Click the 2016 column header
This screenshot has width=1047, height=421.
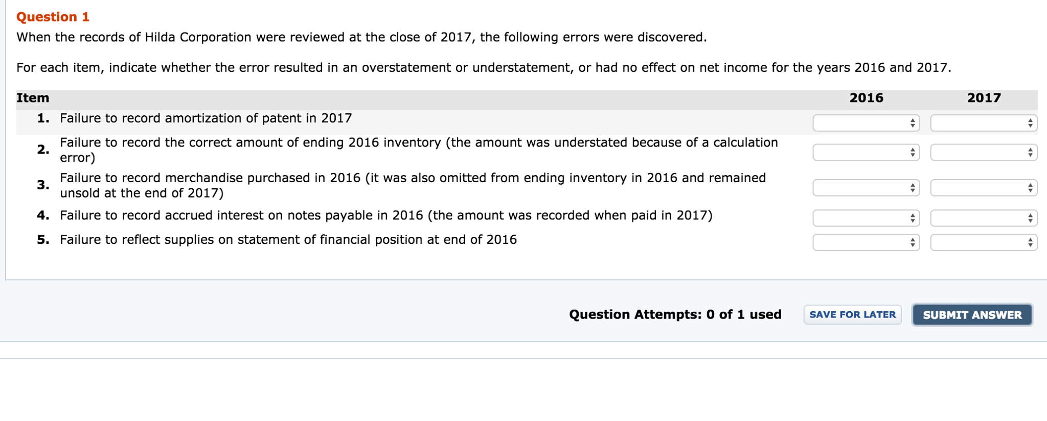point(866,97)
